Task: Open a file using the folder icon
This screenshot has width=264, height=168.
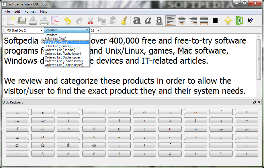Action: coord(22,21)
